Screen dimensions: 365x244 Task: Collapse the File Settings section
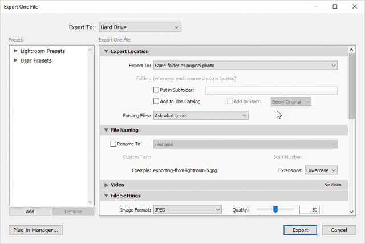coord(106,196)
